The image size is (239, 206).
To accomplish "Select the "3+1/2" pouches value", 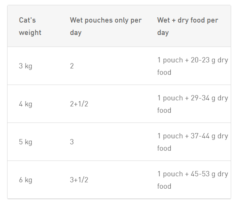I will click(x=79, y=180).
